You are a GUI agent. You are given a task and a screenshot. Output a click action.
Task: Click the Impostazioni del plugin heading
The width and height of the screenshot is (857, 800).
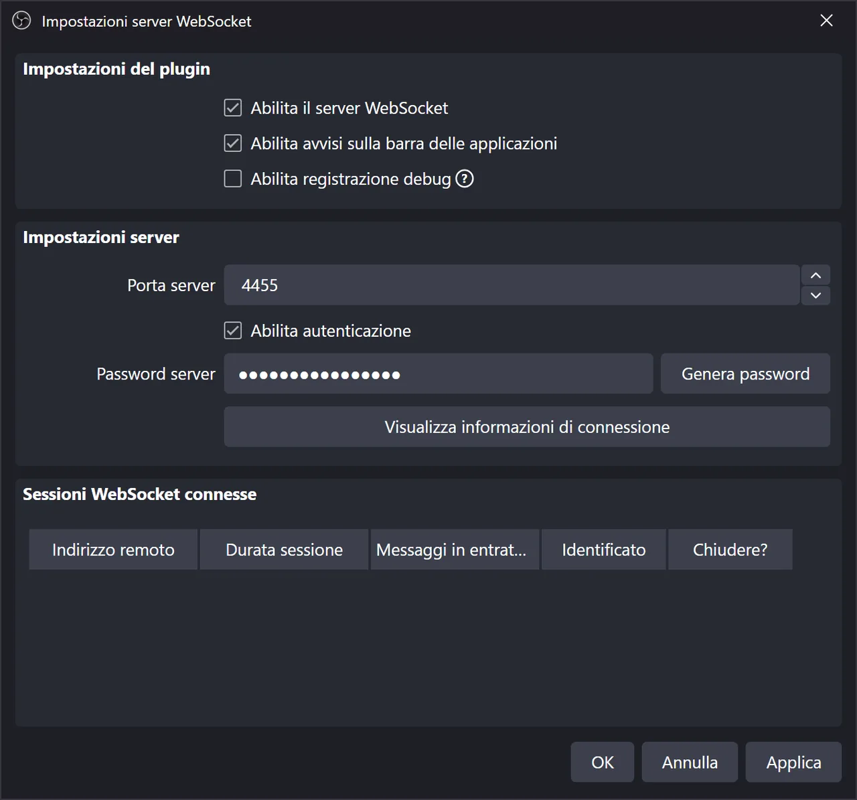[x=116, y=69]
